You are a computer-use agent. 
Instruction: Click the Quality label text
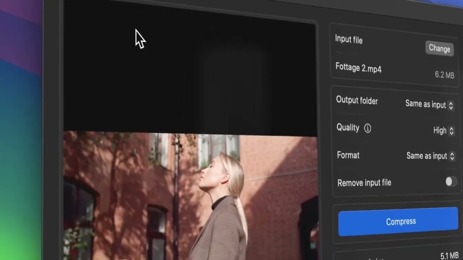point(348,127)
